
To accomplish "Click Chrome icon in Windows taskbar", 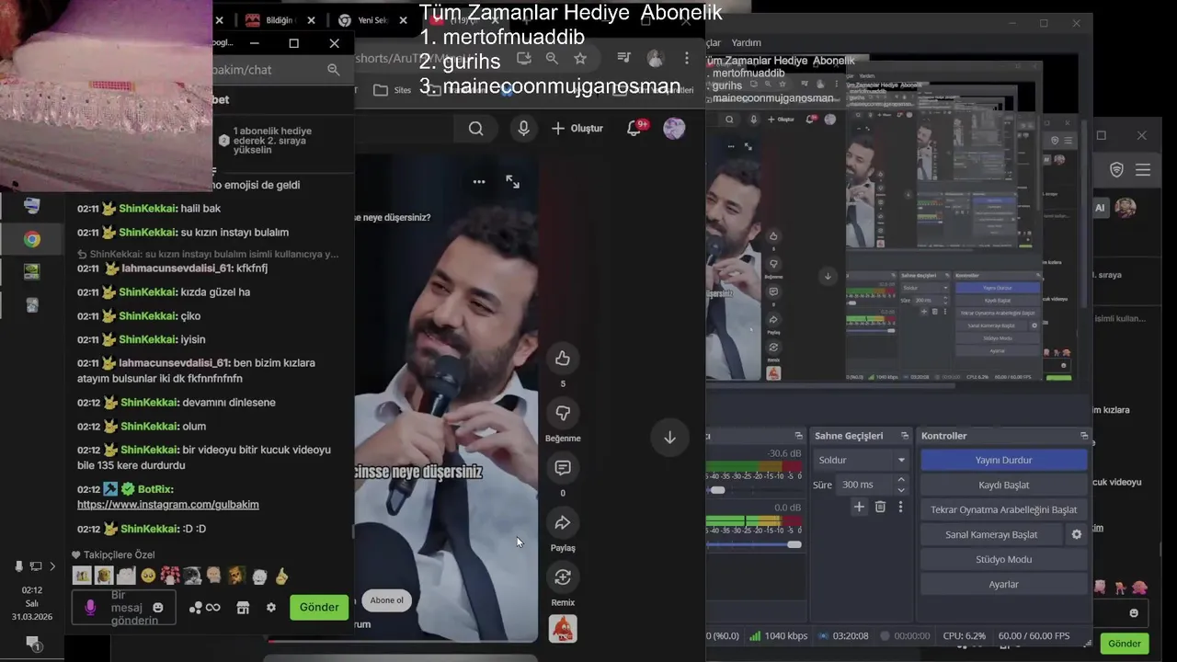I will 32,240.
